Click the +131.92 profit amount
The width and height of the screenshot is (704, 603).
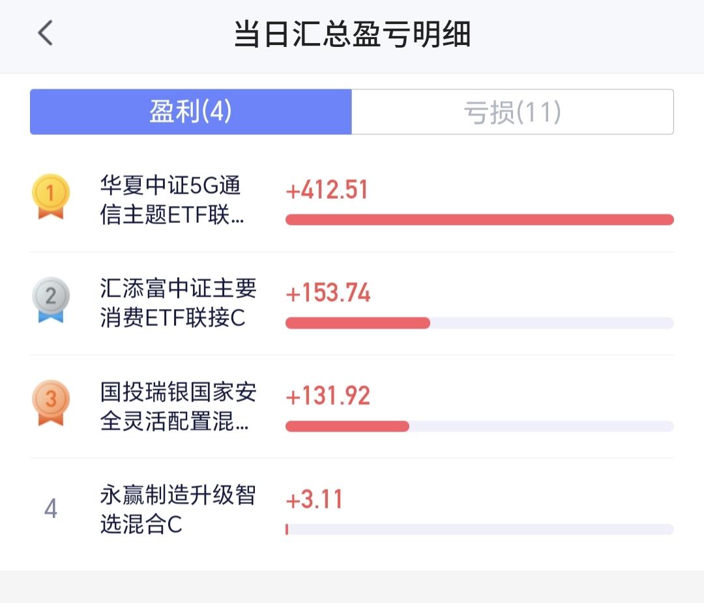[328, 396]
